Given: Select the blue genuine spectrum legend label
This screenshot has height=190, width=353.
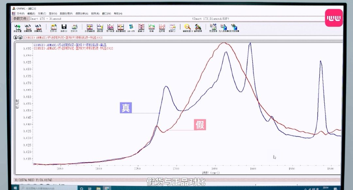Looking at the screenshot, I should 70,45.
